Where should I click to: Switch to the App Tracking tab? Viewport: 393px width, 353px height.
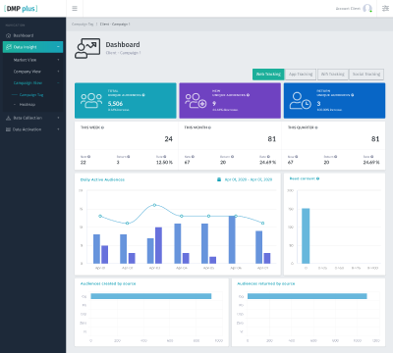301,75
